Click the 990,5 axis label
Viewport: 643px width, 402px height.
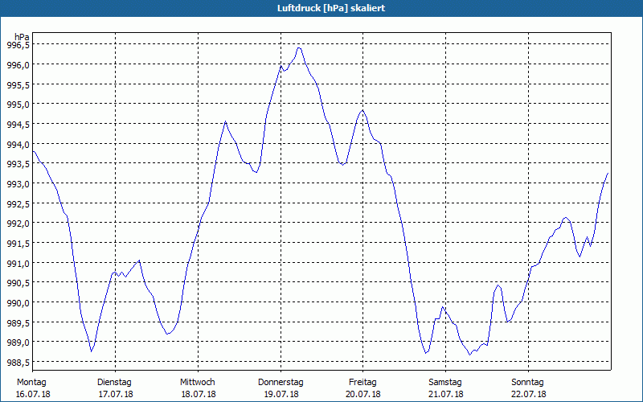(x=18, y=283)
